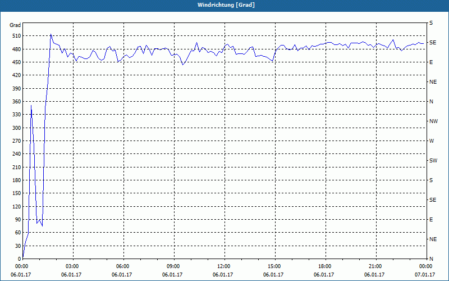Click the 510 value on the left axis
This screenshot has height=281, width=449.
tap(17, 36)
